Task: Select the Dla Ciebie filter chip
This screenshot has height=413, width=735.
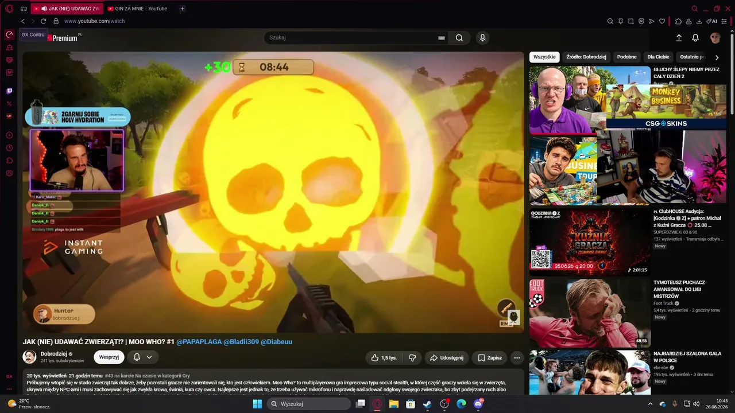Action: pyautogui.click(x=658, y=57)
